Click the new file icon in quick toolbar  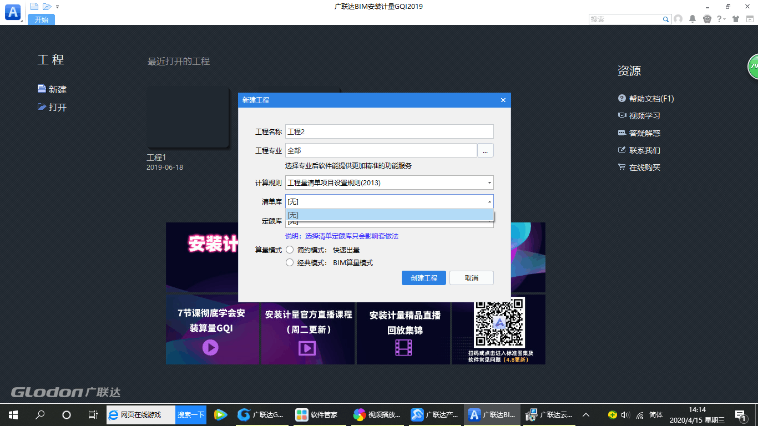(34, 7)
